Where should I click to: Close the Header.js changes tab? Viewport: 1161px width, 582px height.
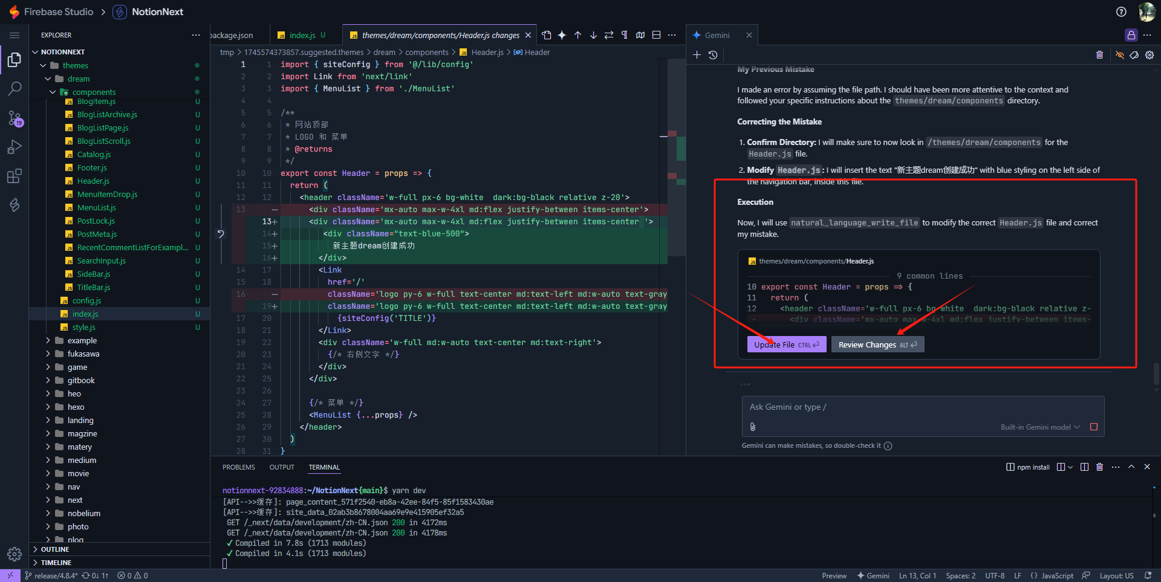point(528,35)
